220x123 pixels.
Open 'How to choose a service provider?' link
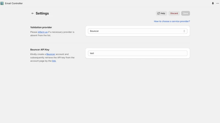point(172,21)
